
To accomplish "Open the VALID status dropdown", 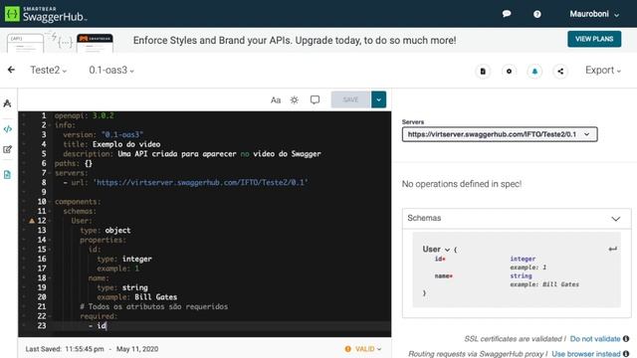I will 363,349.
